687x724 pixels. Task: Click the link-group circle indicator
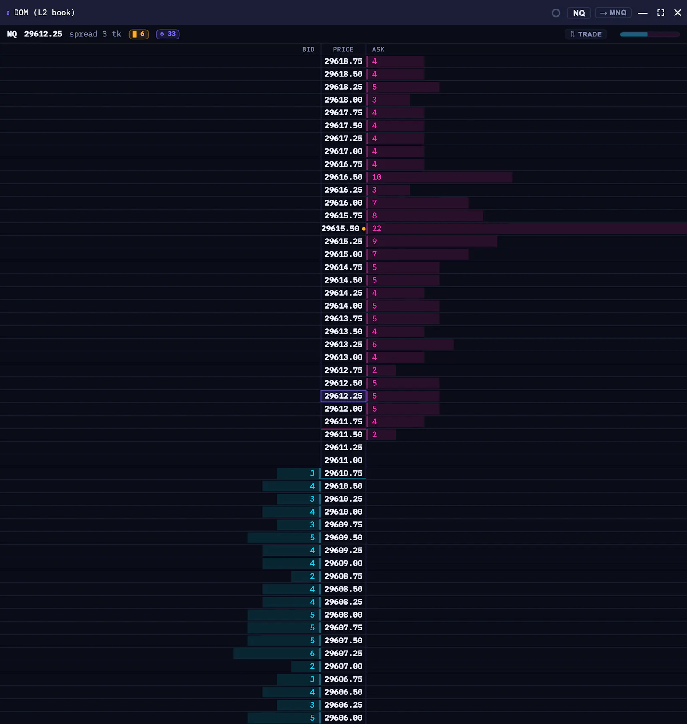(556, 13)
